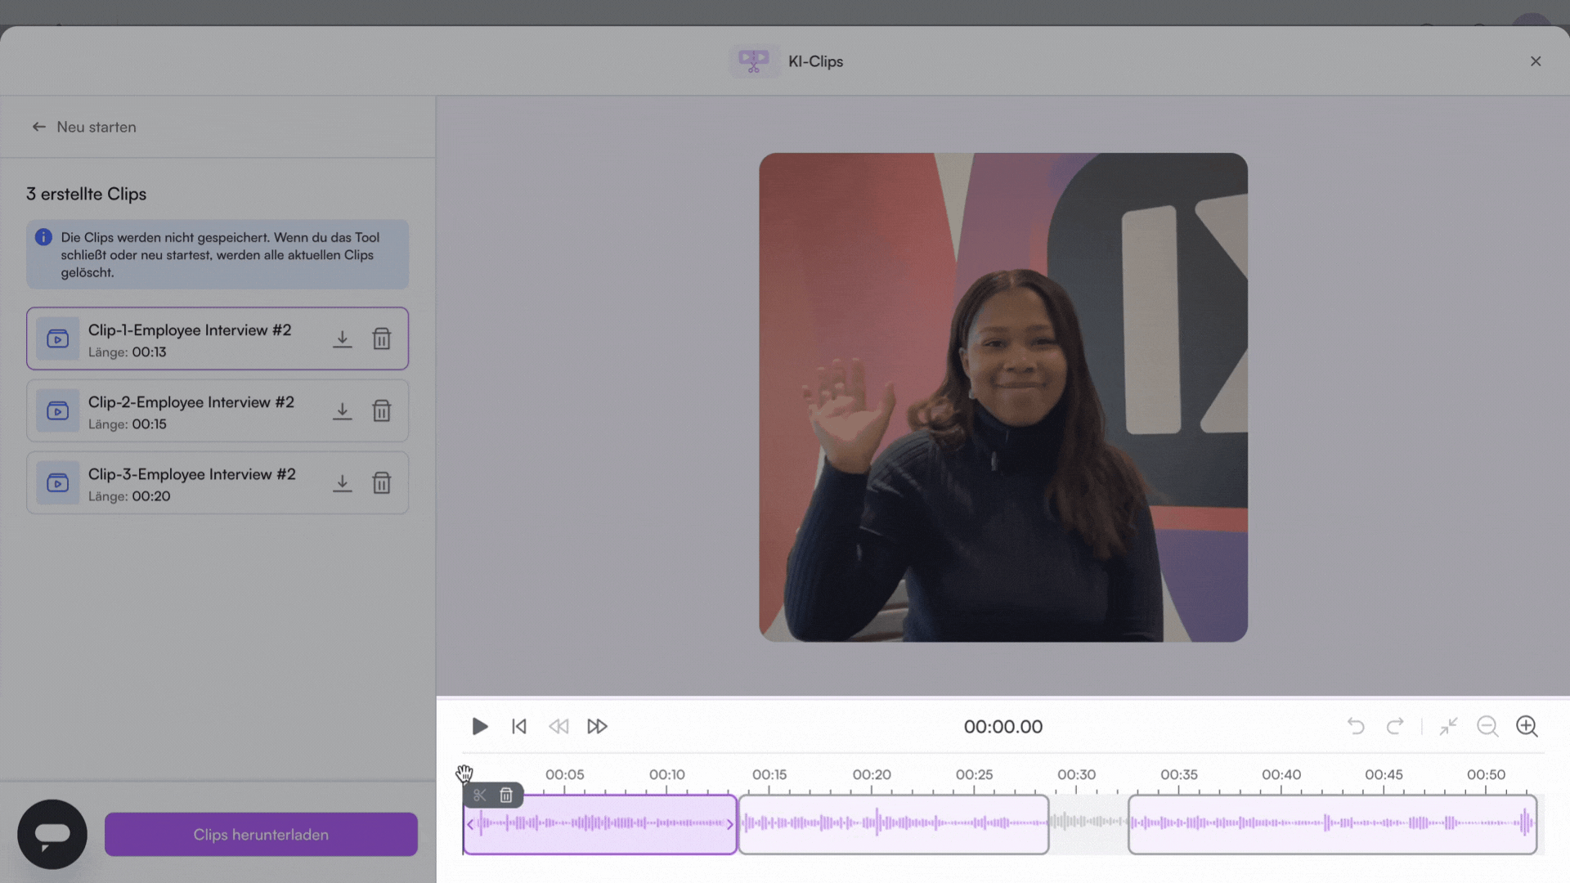The width and height of the screenshot is (1570, 883).
Task: Fast-forward the playback
Action: point(598,726)
